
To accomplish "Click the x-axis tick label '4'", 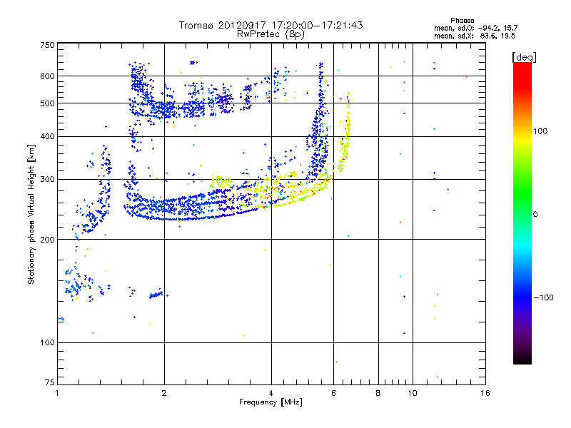I will (271, 393).
